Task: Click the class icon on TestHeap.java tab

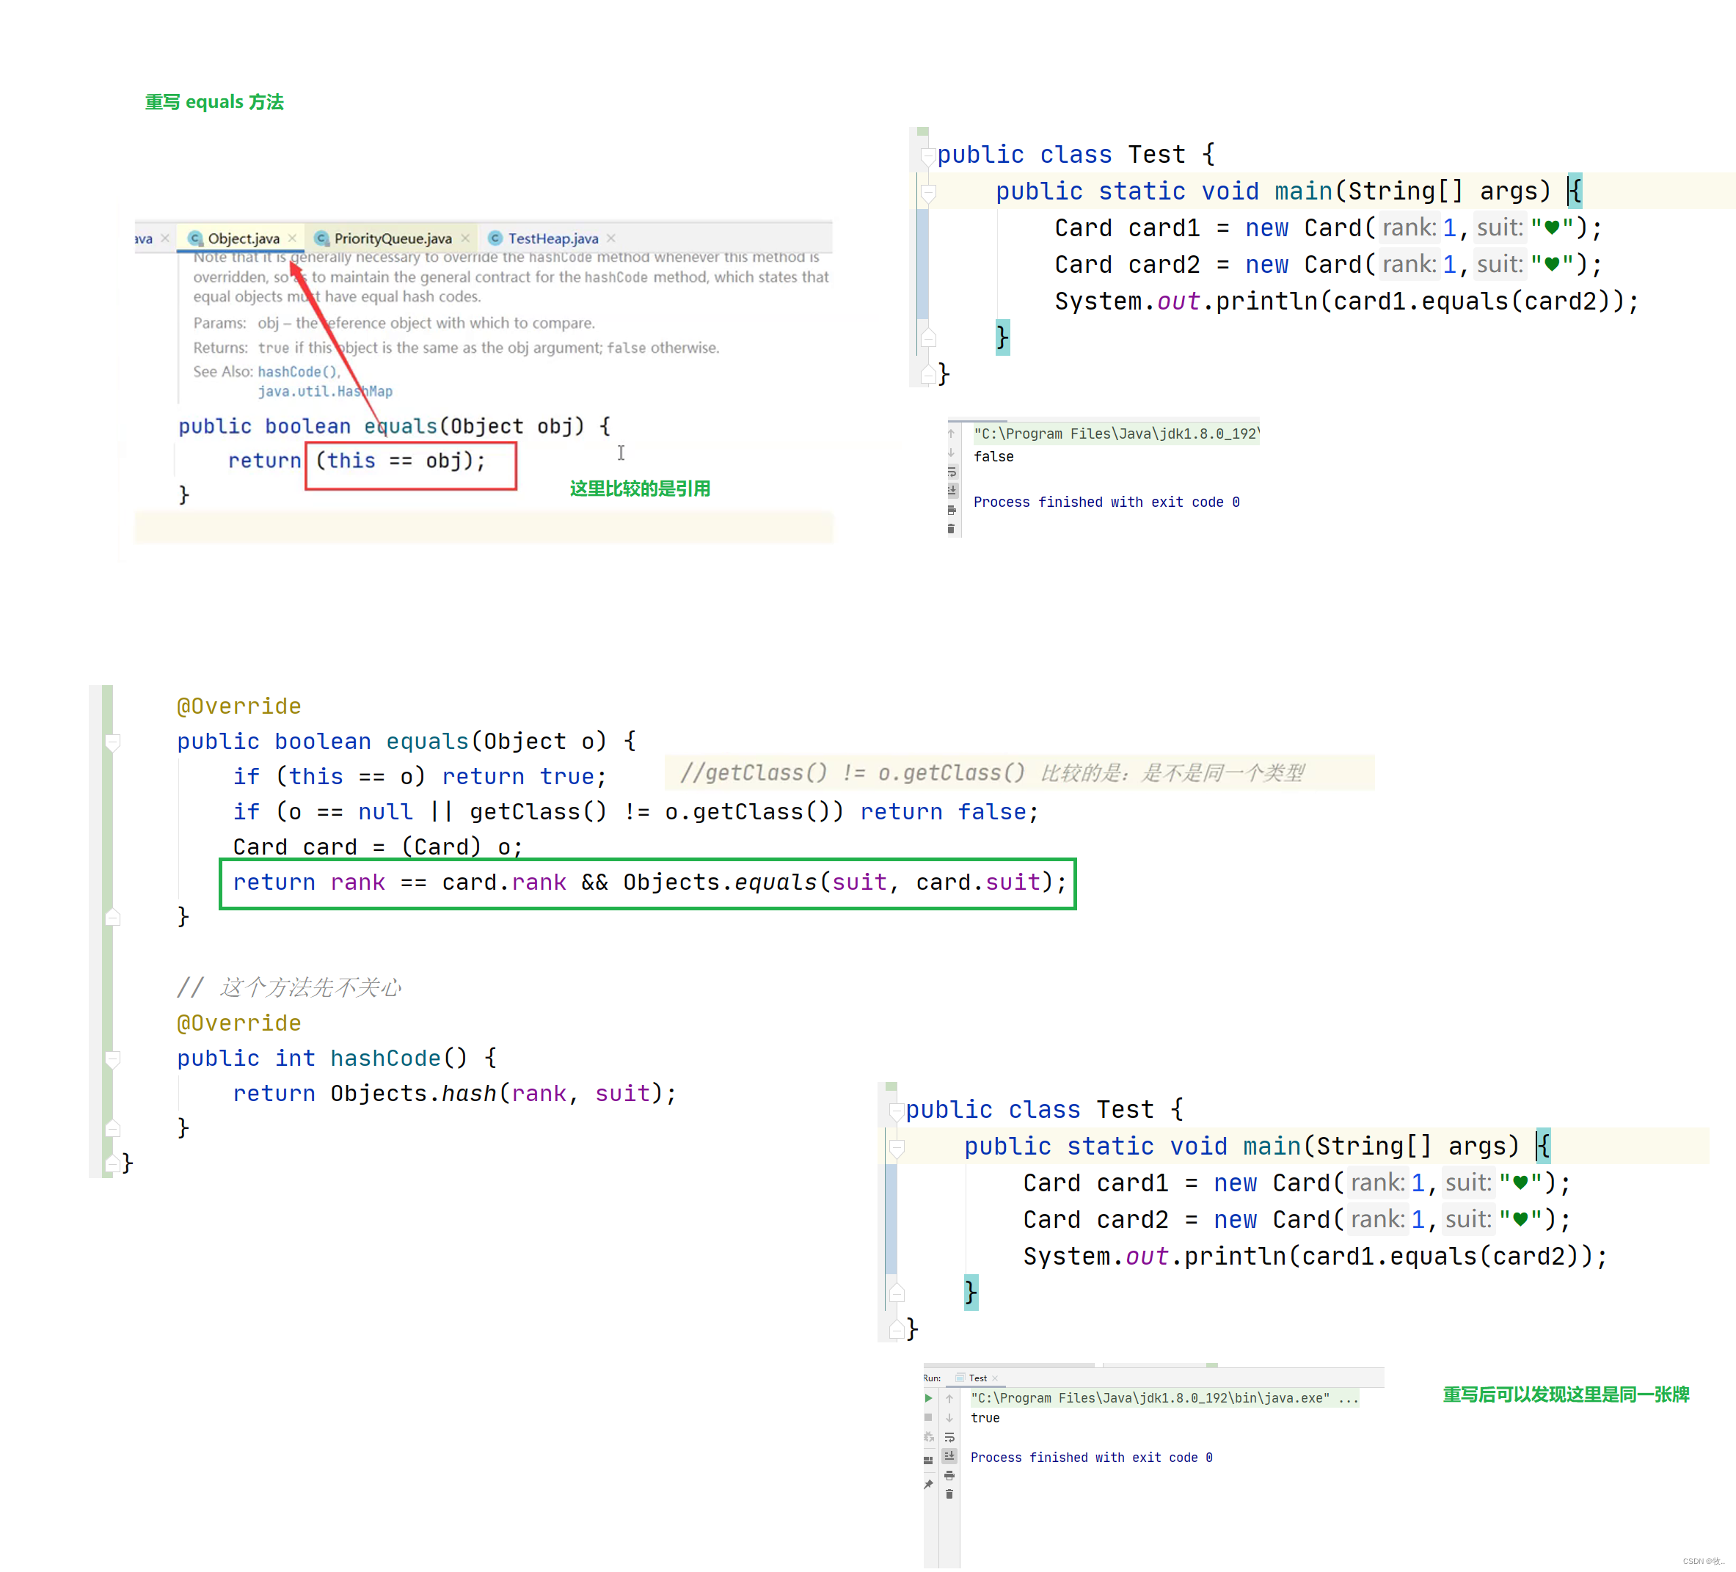Action: click(495, 238)
